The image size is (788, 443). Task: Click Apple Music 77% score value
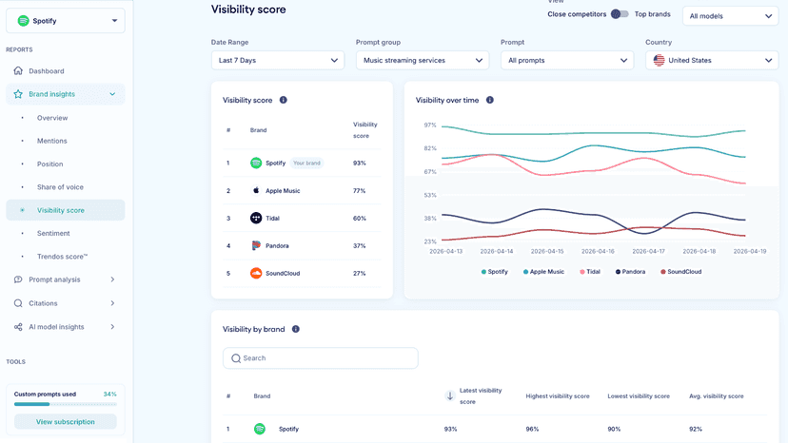coord(360,191)
